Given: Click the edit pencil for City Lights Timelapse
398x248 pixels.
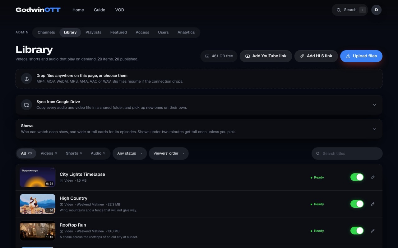Looking at the screenshot, I should (373, 177).
